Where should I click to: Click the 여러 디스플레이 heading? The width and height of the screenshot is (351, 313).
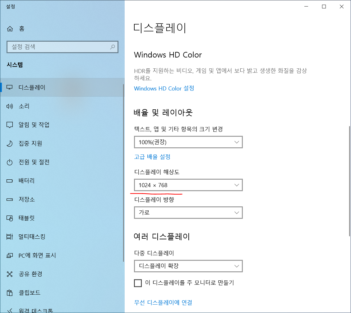[162, 237]
